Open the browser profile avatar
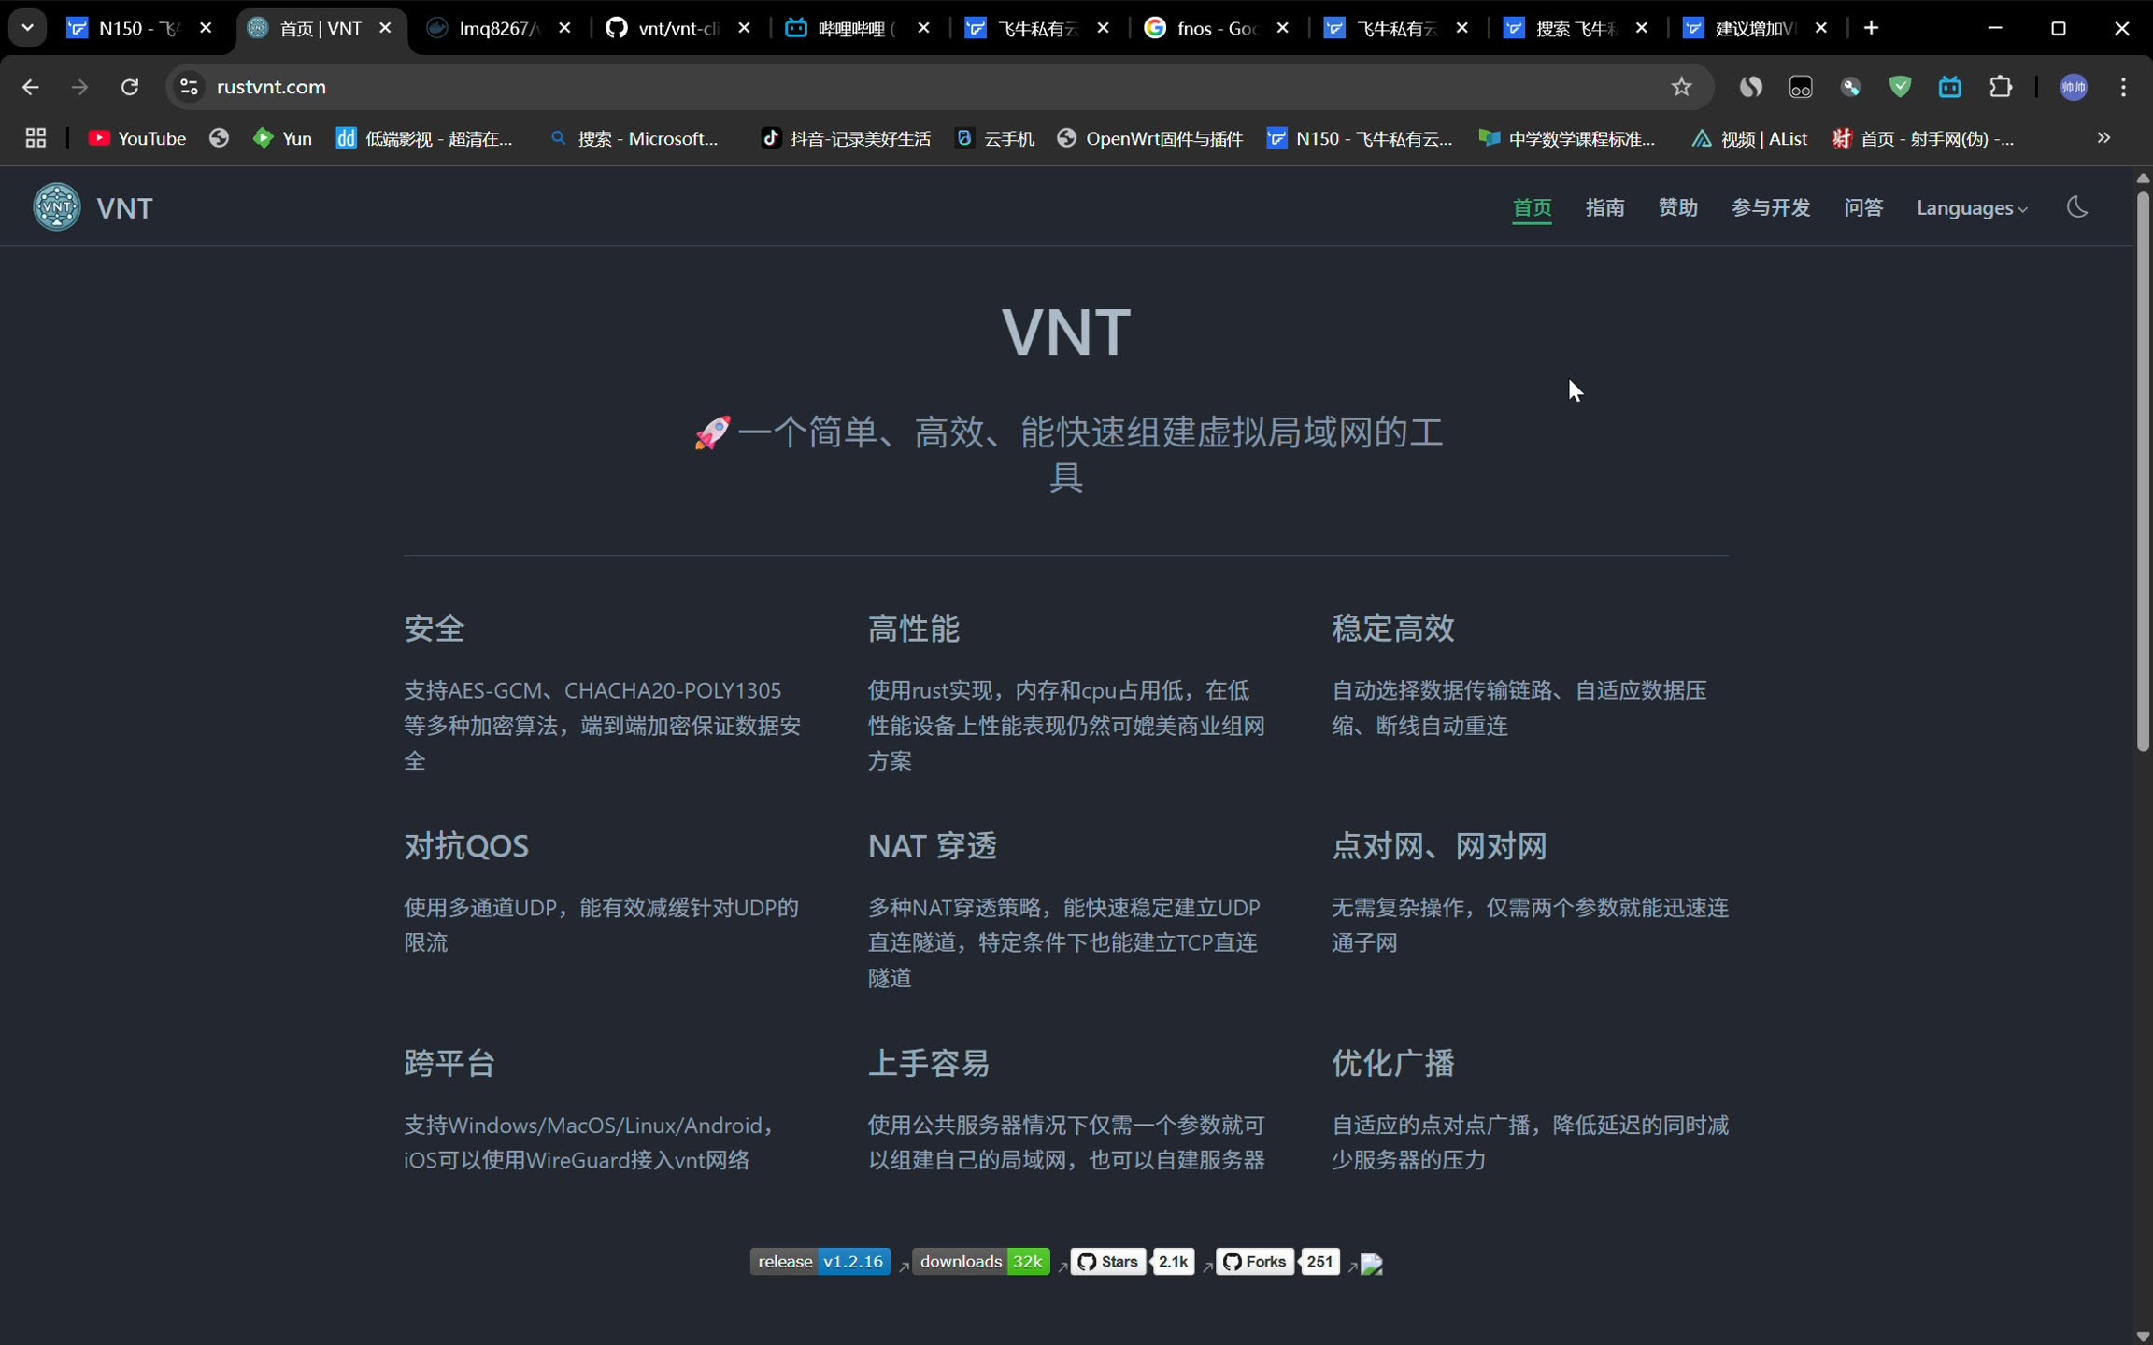This screenshot has width=2153, height=1345. coord(2075,87)
